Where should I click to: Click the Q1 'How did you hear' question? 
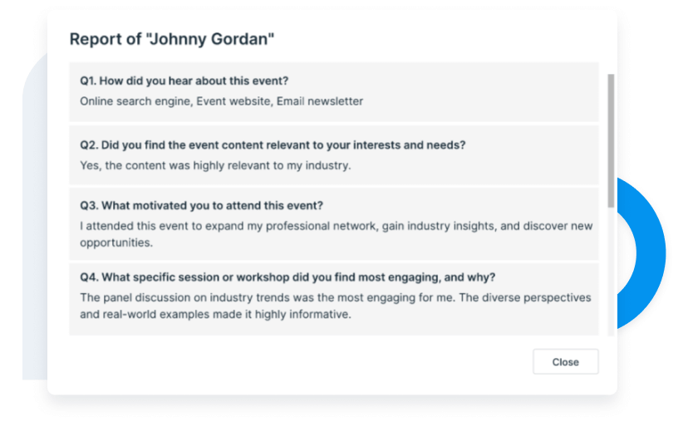click(x=184, y=81)
